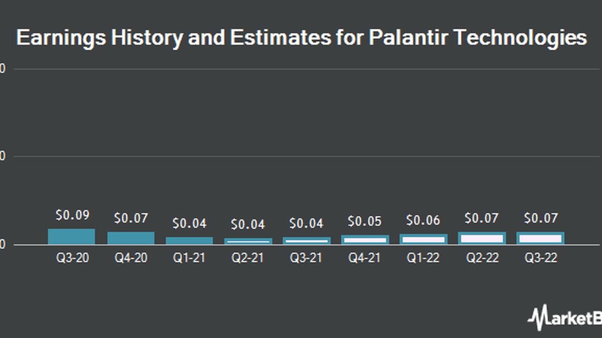602x338 pixels.
Task: Select the Q2-22 estimate bar
Action: coord(482,238)
